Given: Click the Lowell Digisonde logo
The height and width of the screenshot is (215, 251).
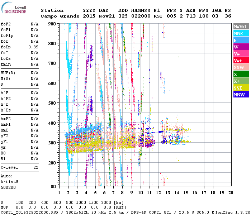Looking at the screenshot, I should point(14,8).
